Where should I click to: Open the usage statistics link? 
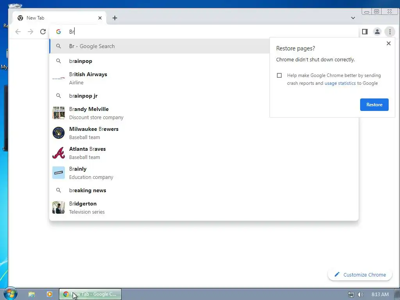[340, 83]
